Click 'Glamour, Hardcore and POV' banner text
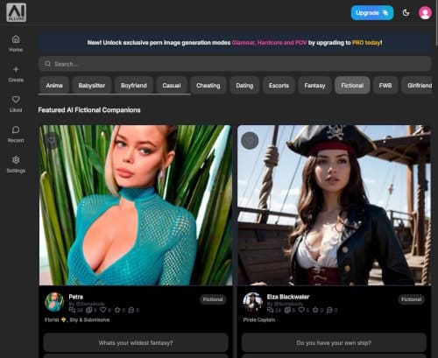This screenshot has height=358, width=438. 269,43
